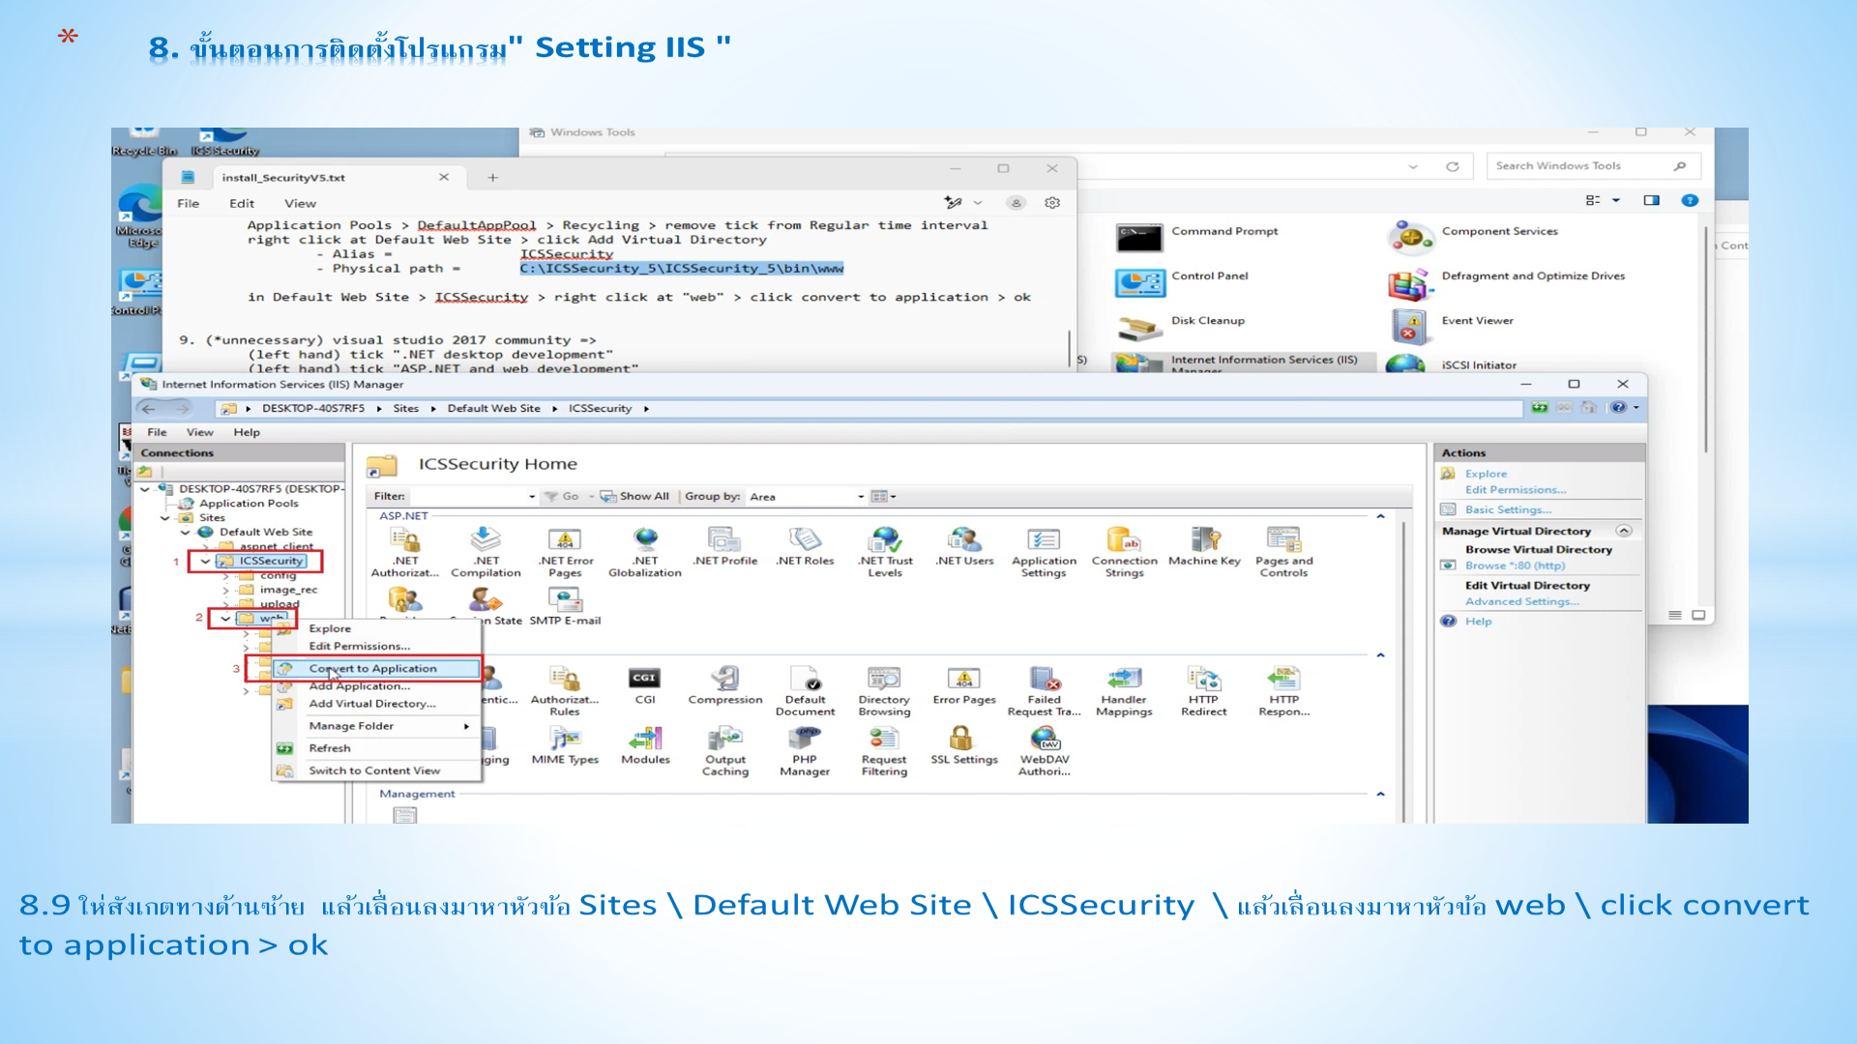Collapse Manage Virtual Directory actions section
The height and width of the screenshot is (1044, 1857).
[x=1624, y=531]
